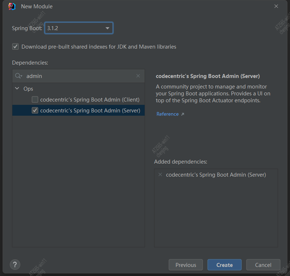
Task: Click the IntelliJ IDEA logo icon
Action: point(12,7)
